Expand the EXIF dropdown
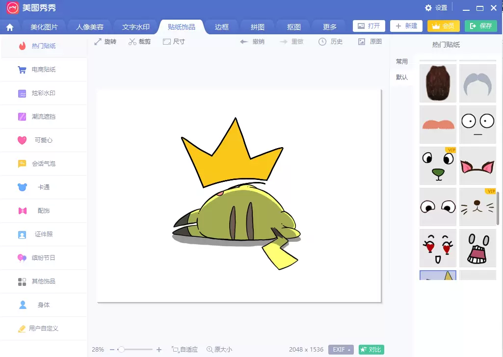 [x=341, y=350]
